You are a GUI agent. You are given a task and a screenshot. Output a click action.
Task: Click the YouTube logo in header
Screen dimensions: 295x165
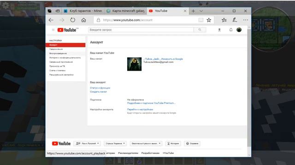67,30
